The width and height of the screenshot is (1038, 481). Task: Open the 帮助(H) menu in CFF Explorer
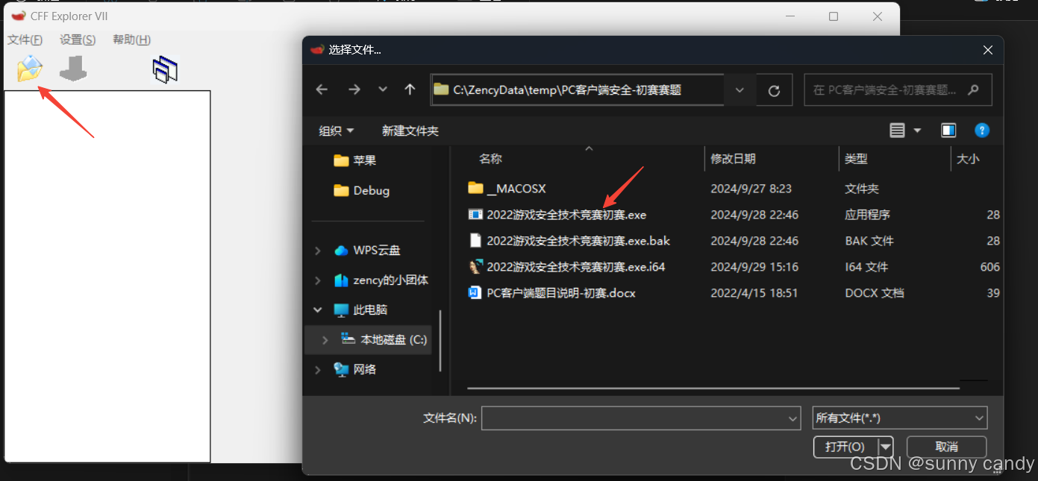click(x=131, y=40)
